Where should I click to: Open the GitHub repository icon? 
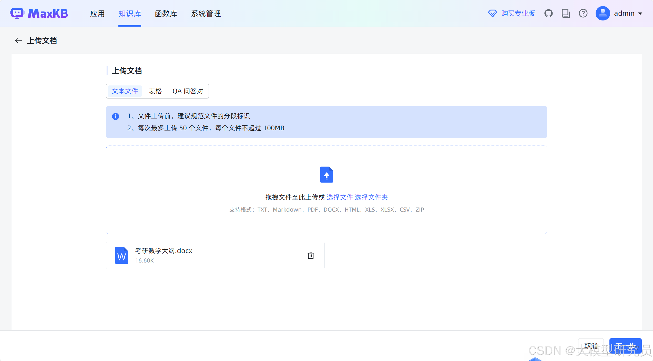(548, 13)
